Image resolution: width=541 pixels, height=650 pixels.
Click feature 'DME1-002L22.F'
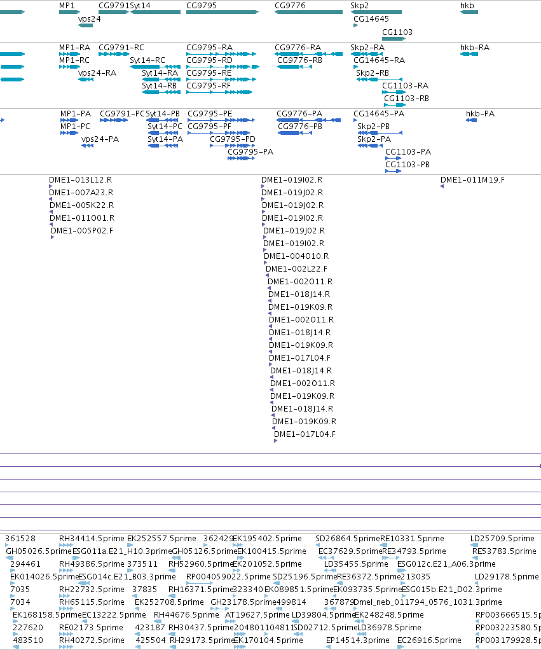[297, 269]
